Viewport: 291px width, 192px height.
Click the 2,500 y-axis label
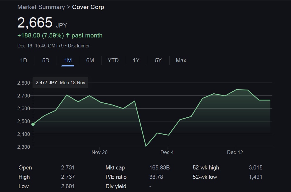[x=23, y=121]
